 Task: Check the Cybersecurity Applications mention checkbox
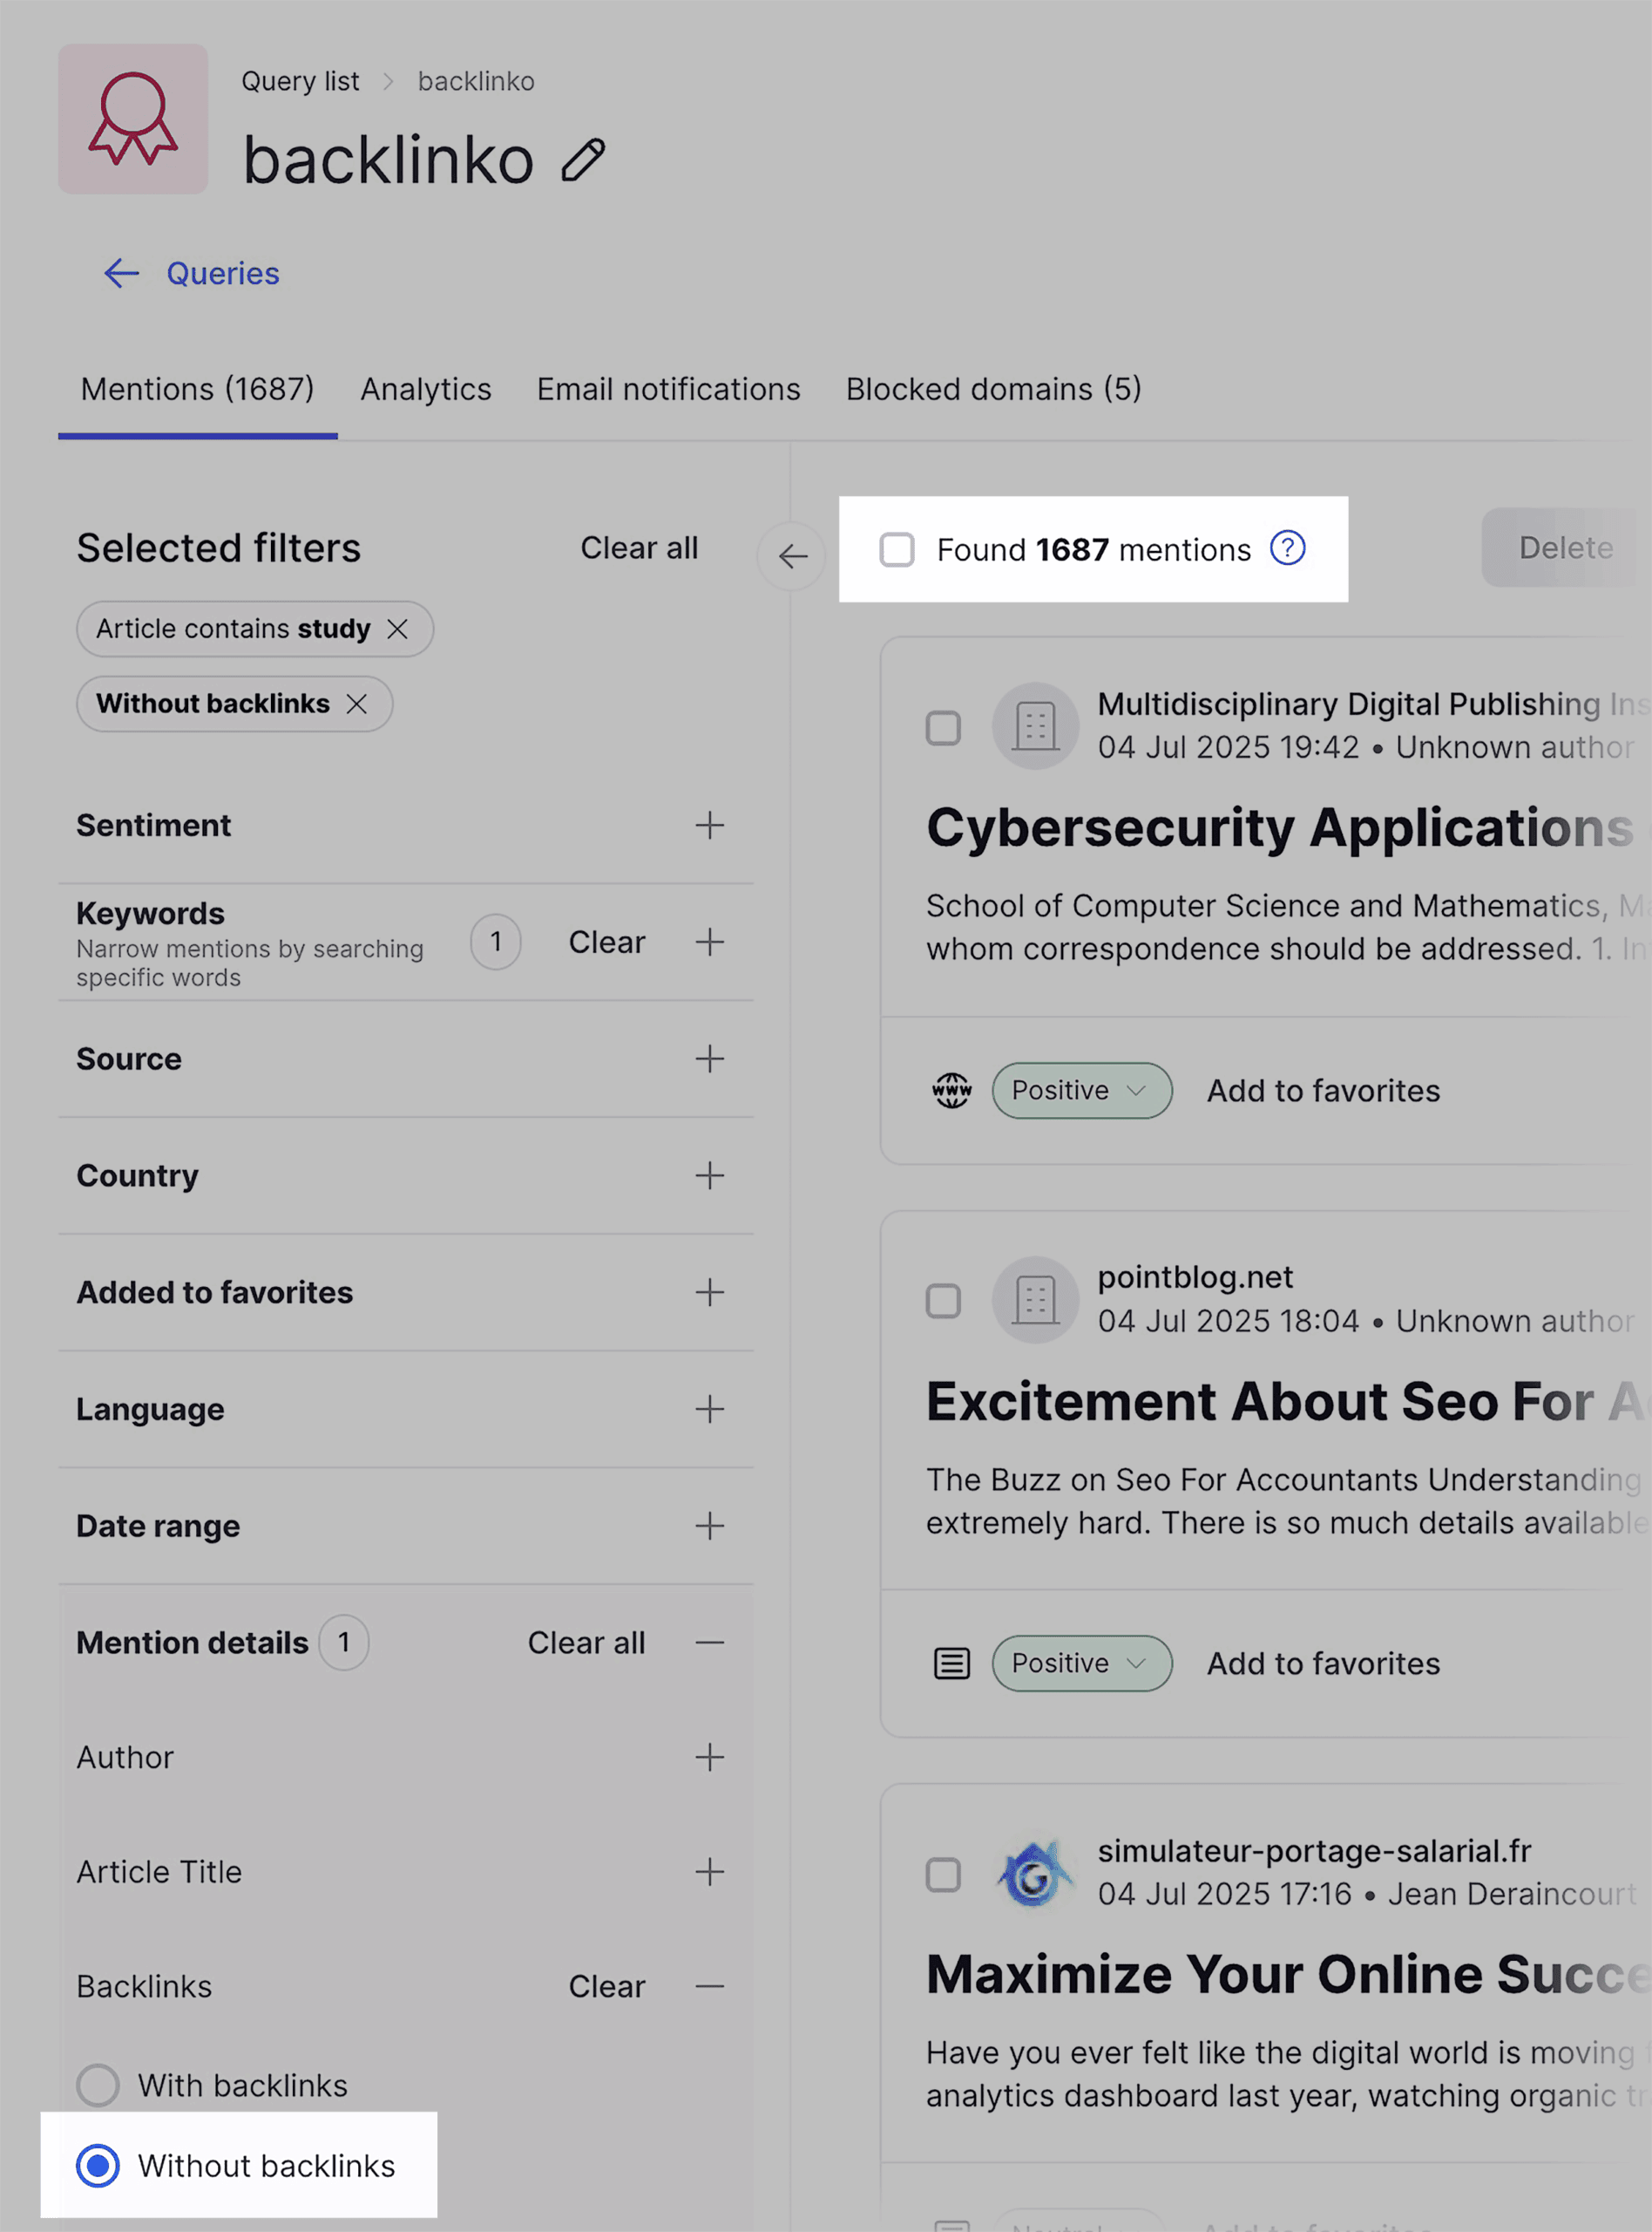pyautogui.click(x=943, y=727)
